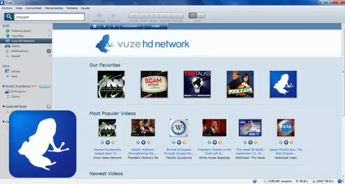Open Shows tab in network bar

156,27
